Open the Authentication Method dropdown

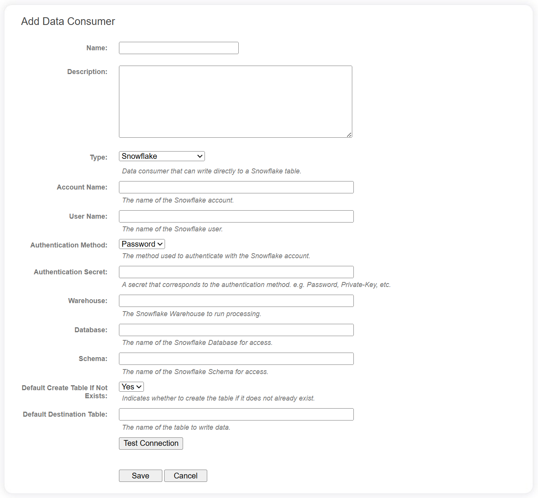[142, 244]
